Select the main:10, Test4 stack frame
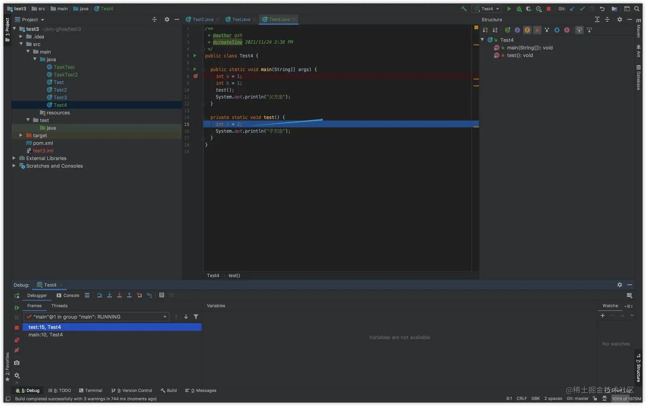The height and width of the screenshot is (406, 646). point(46,335)
